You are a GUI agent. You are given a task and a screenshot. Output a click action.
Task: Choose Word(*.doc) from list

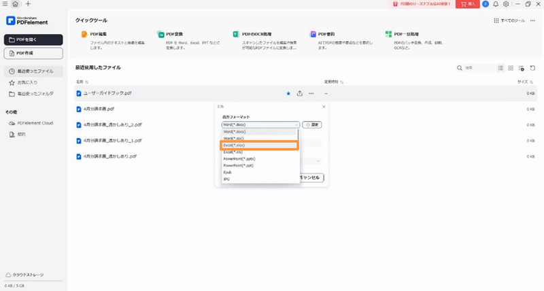pyautogui.click(x=259, y=139)
